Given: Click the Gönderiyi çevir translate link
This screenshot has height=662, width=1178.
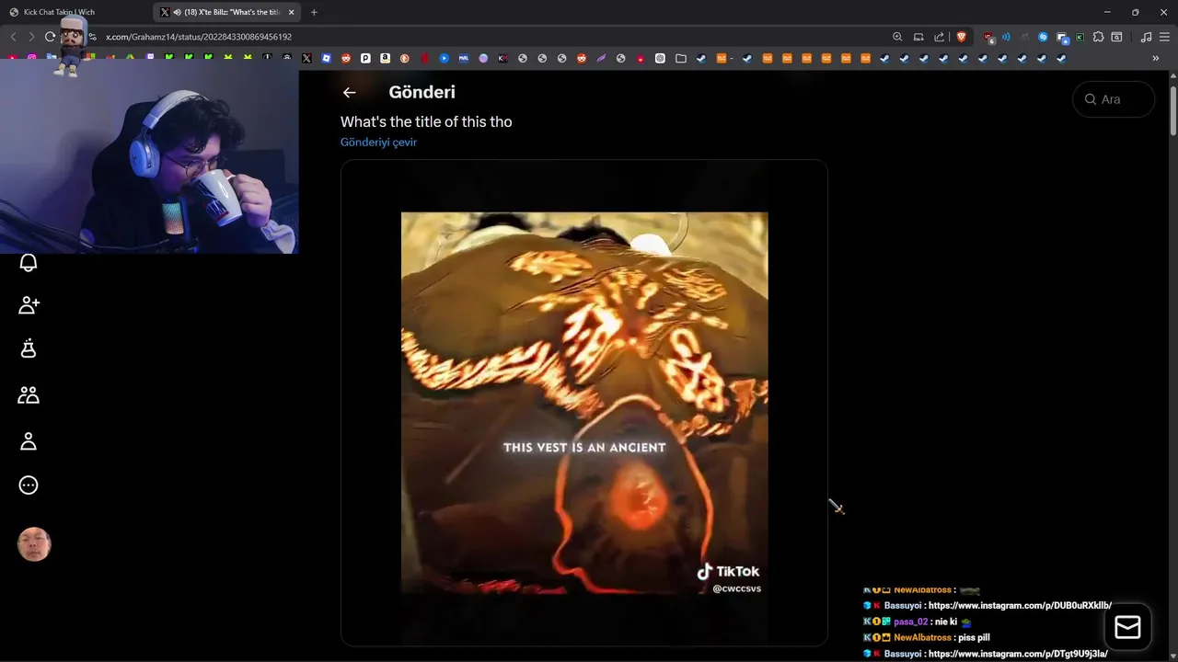Looking at the screenshot, I should (378, 143).
